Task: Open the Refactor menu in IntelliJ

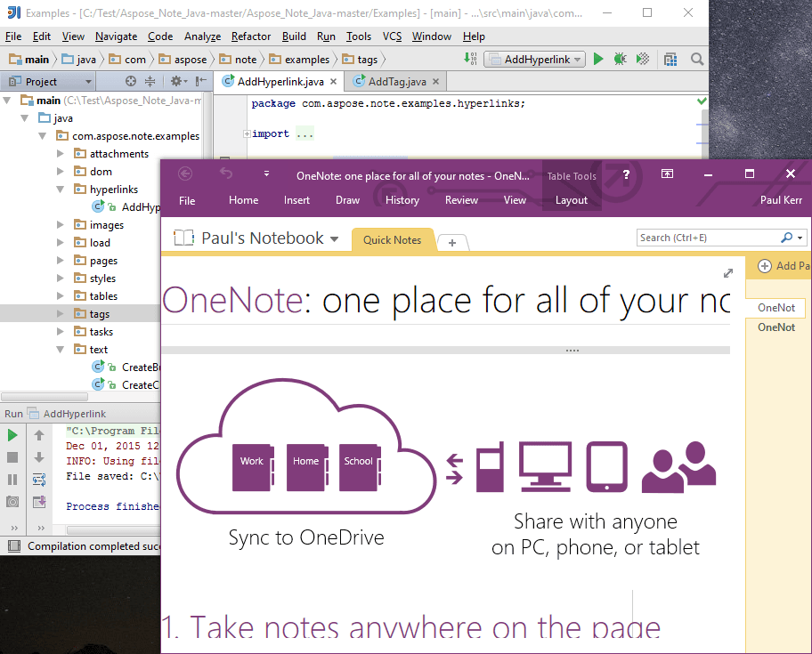Action: [x=251, y=36]
